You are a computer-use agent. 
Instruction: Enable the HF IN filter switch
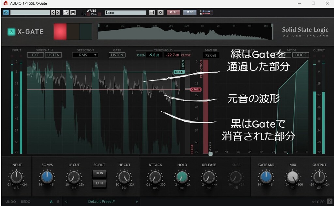click(x=99, y=173)
